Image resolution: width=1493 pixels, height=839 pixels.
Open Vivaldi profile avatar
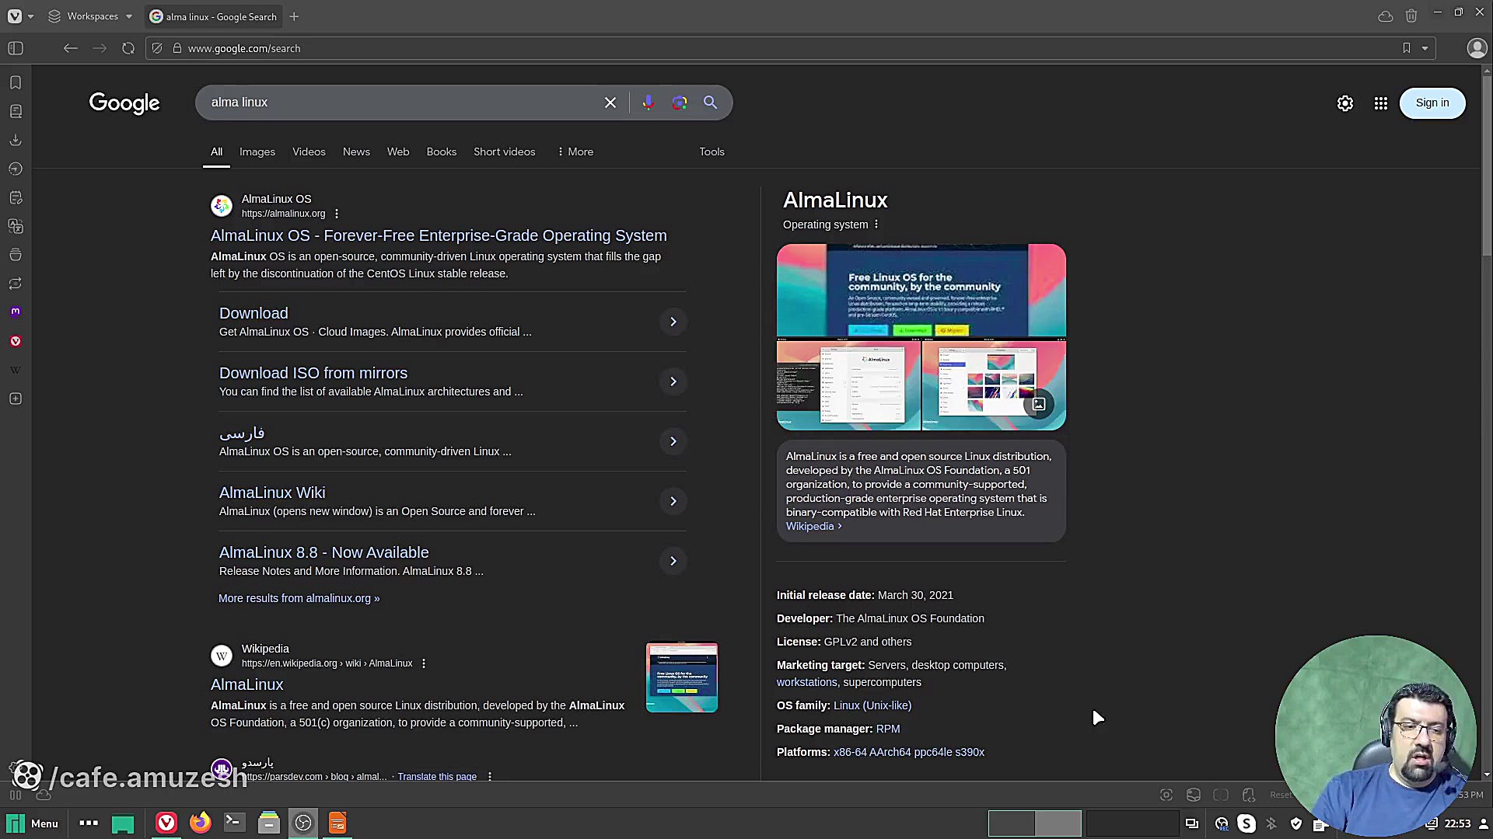[x=1477, y=48]
